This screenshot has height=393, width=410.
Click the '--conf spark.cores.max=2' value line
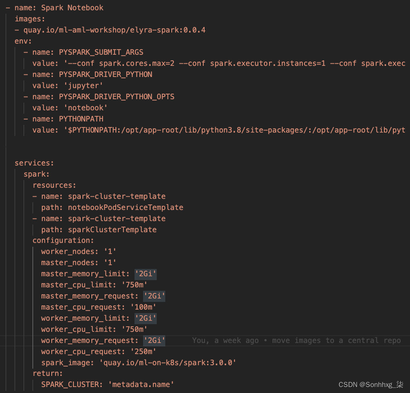[x=219, y=63]
